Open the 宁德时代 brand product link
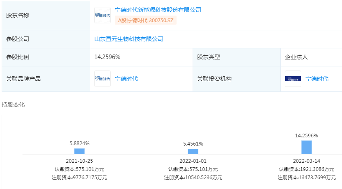Image resolution: width=342 pixels, height=189 pixels. pyautogui.click(x=126, y=79)
